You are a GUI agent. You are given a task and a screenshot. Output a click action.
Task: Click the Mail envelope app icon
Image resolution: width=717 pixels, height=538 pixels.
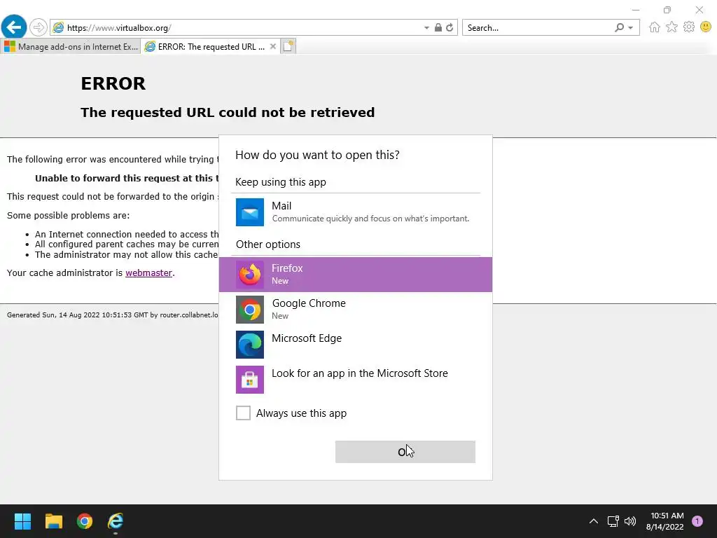click(x=250, y=212)
